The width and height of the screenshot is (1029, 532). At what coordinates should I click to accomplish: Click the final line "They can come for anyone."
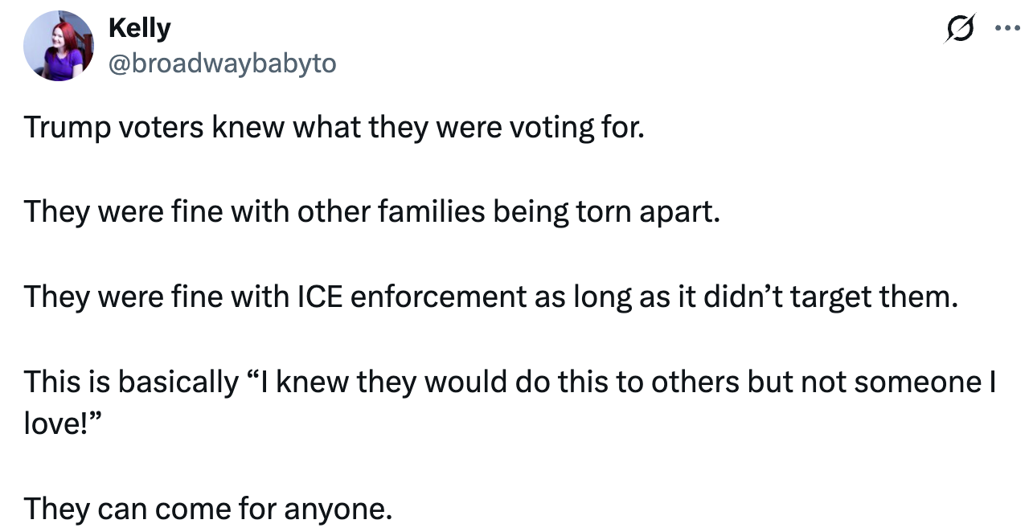pos(208,508)
